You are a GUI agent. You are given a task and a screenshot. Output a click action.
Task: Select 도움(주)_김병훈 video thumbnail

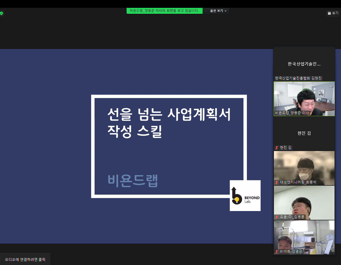304,203
